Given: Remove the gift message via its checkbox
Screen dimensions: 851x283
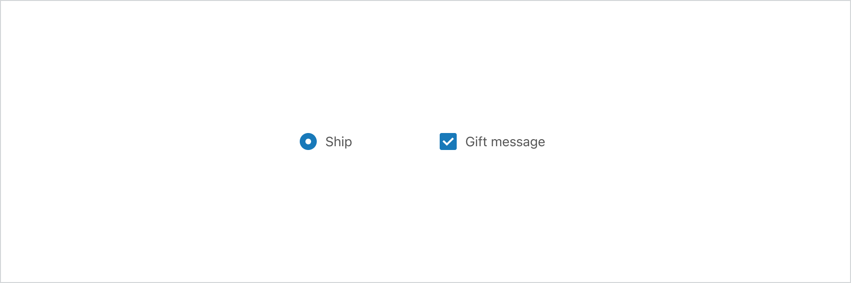Looking at the screenshot, I should click(x=448, y=141).
